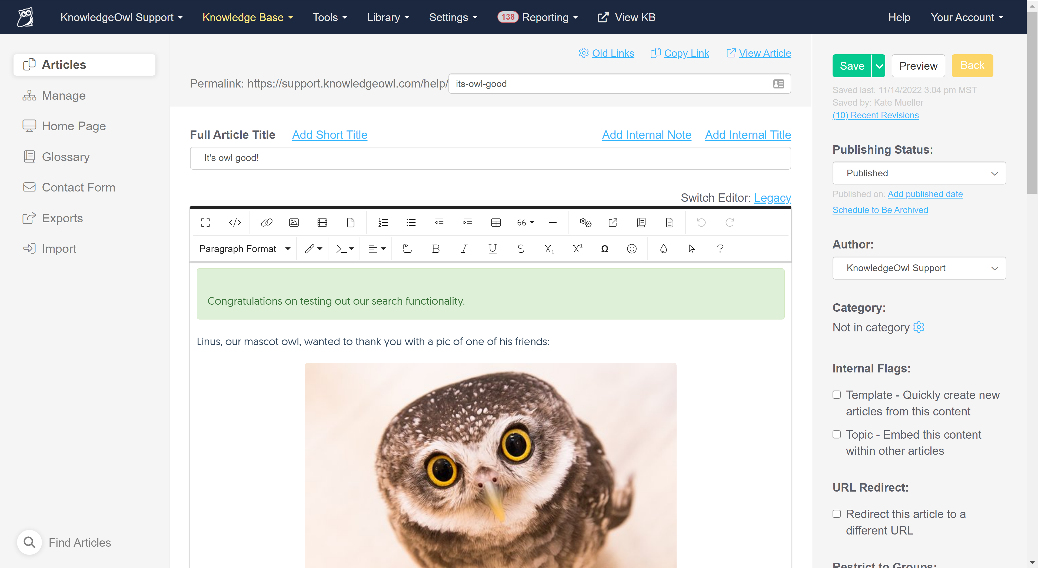Screen dimensions: 1038x568
Task: Insert a horizontal line in the editor
Action: coord(553,222)
